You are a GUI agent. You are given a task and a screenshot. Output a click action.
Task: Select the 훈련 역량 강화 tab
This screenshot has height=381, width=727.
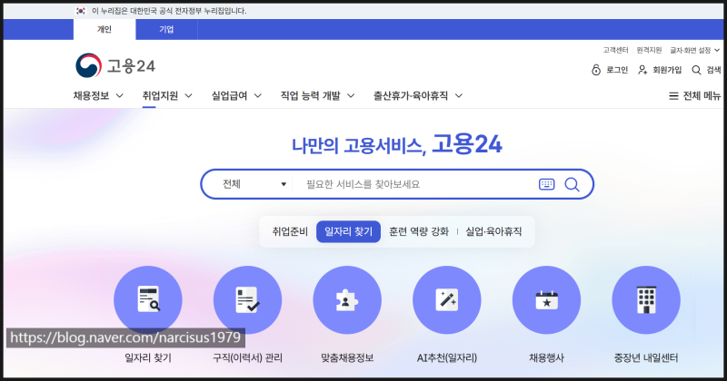419,231
